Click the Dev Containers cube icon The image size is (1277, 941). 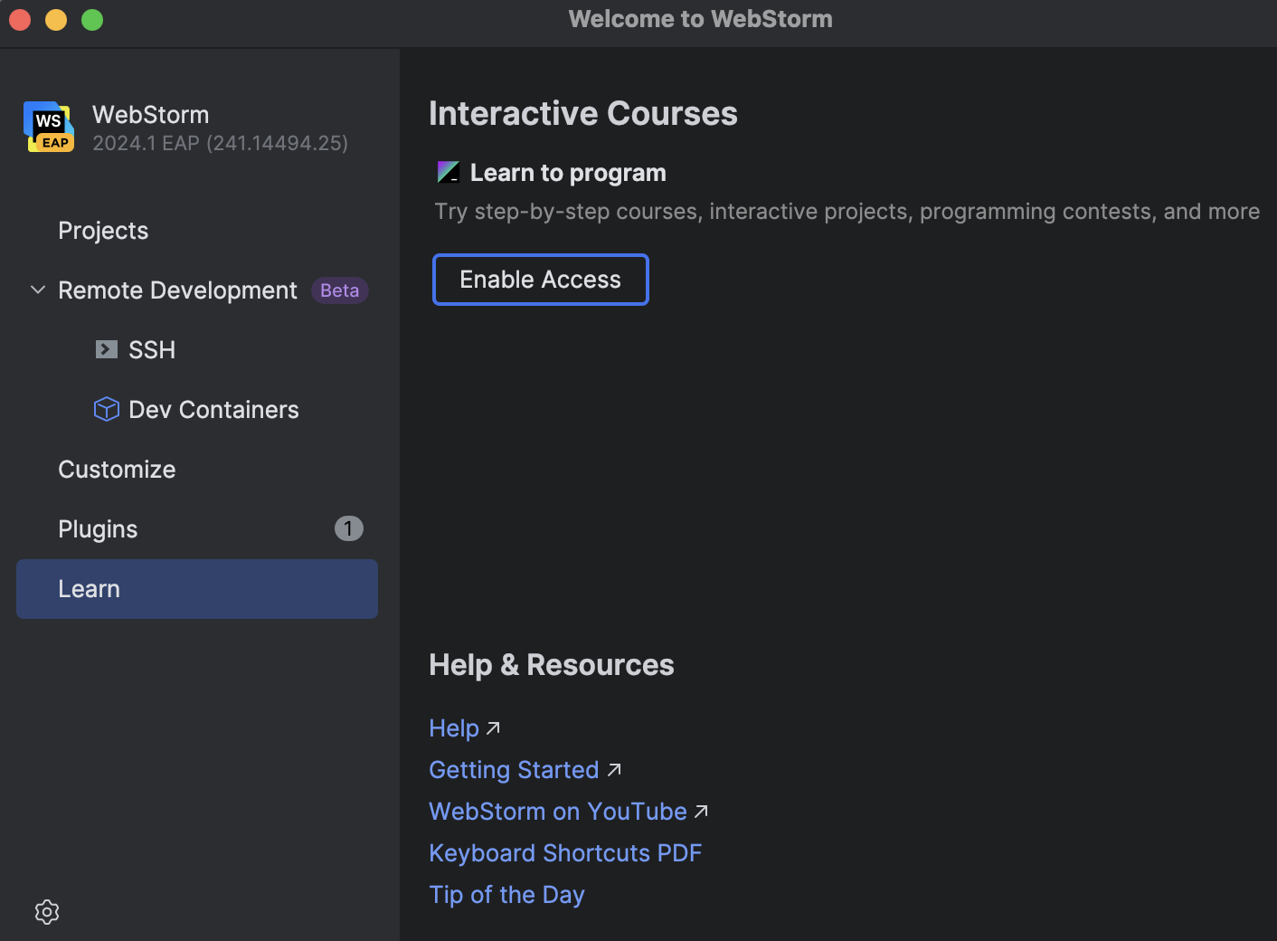click(107, 409)
